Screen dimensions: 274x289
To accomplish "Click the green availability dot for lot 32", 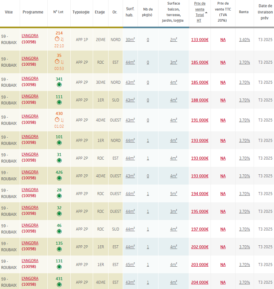I will [x=59, y=214].
